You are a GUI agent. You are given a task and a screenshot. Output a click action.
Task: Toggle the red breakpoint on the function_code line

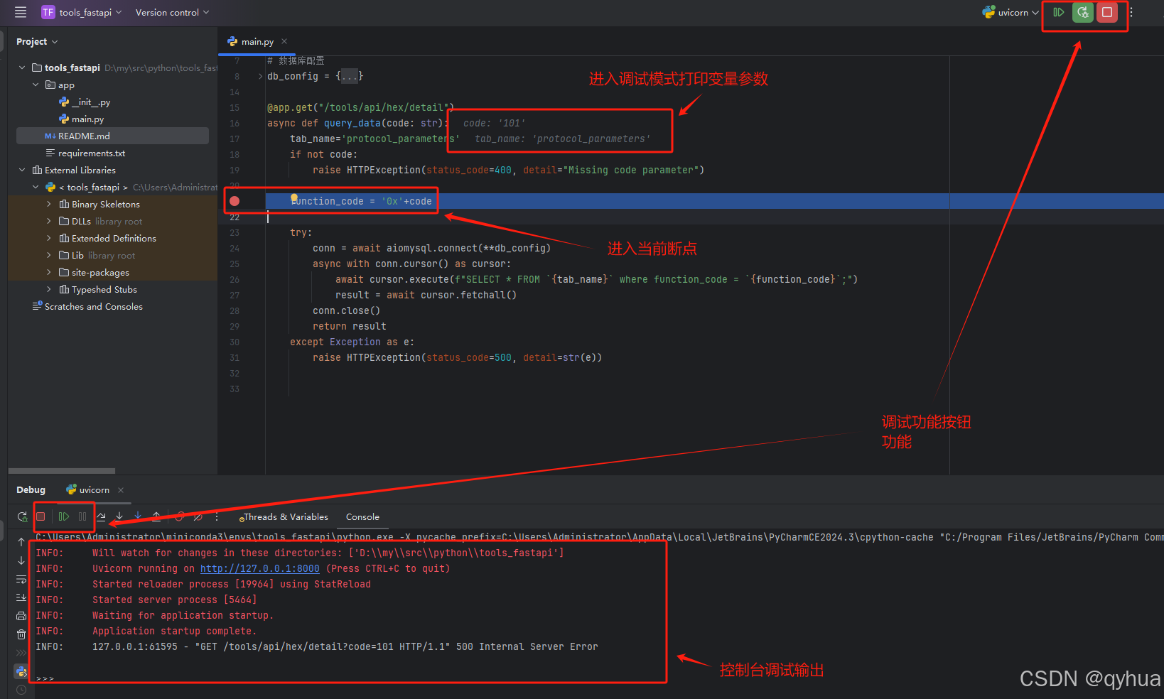tap(235, 201)
